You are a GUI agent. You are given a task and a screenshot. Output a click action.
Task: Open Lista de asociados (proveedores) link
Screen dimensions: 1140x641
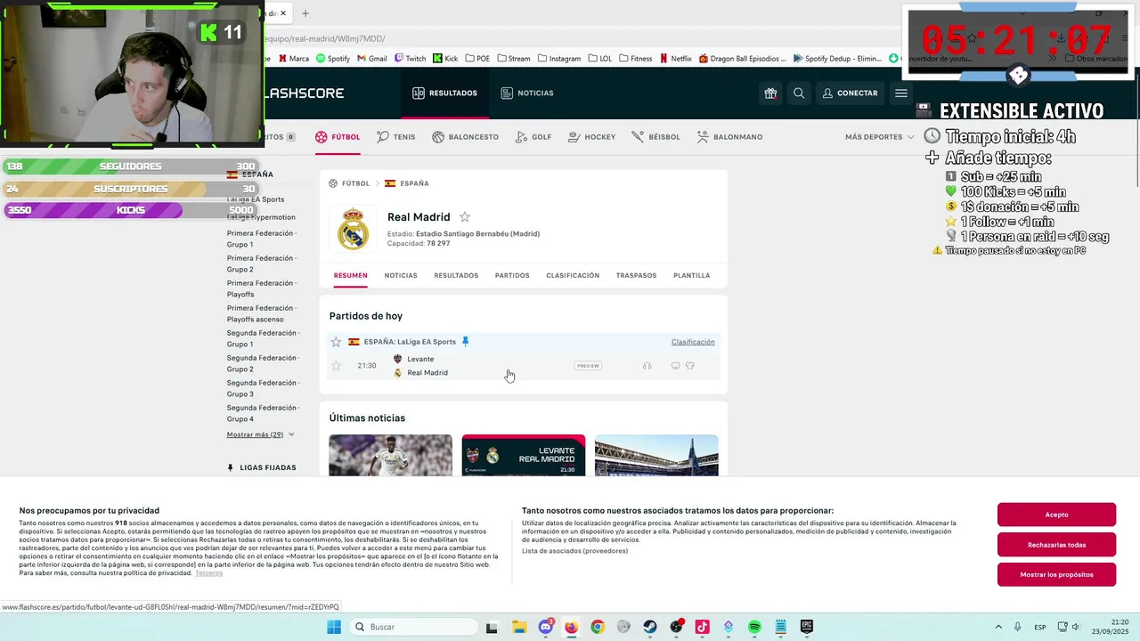click(x=574, y=551)
